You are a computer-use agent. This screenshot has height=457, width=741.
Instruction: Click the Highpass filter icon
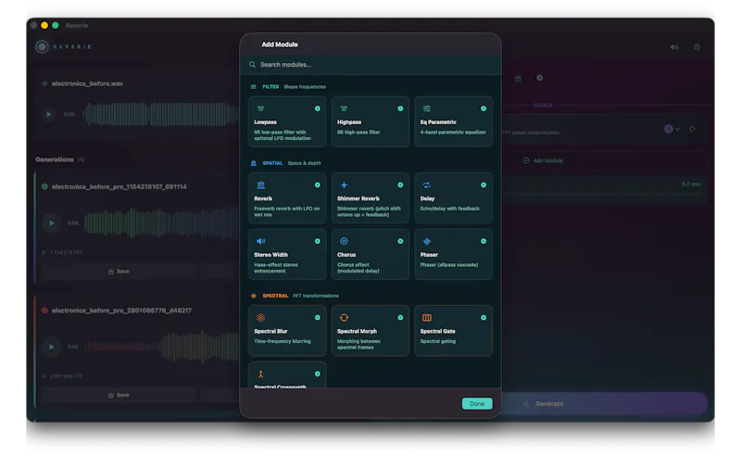click(x=344, y=108)
